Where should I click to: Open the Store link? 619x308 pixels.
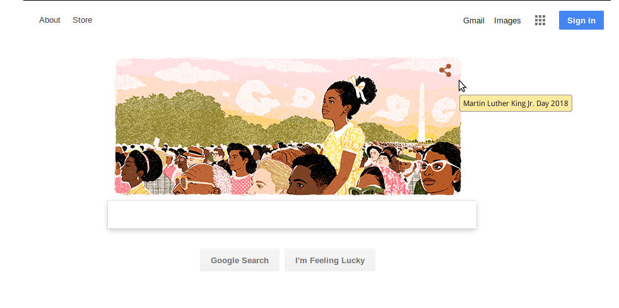click(82, 20)
